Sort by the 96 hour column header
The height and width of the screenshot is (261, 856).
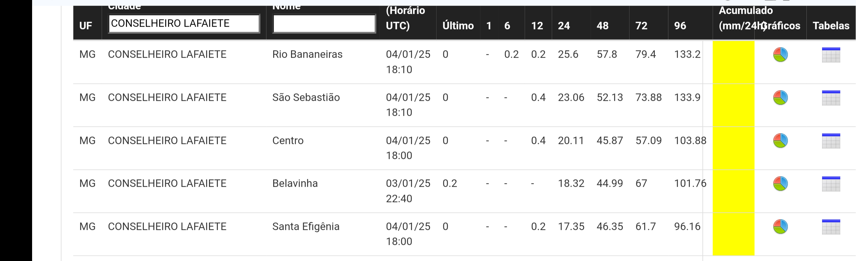tap(680, 26)
